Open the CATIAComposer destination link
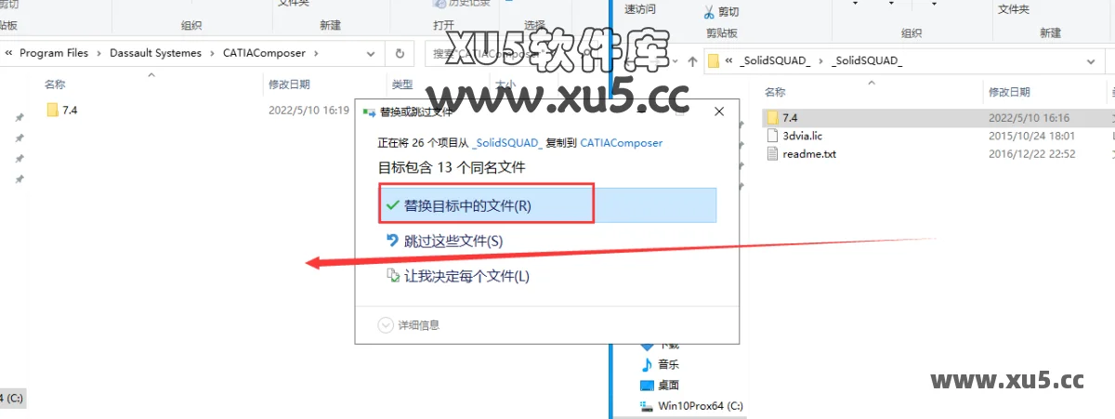This screenshot has width=1115, height=419. [x=622, y=143]
